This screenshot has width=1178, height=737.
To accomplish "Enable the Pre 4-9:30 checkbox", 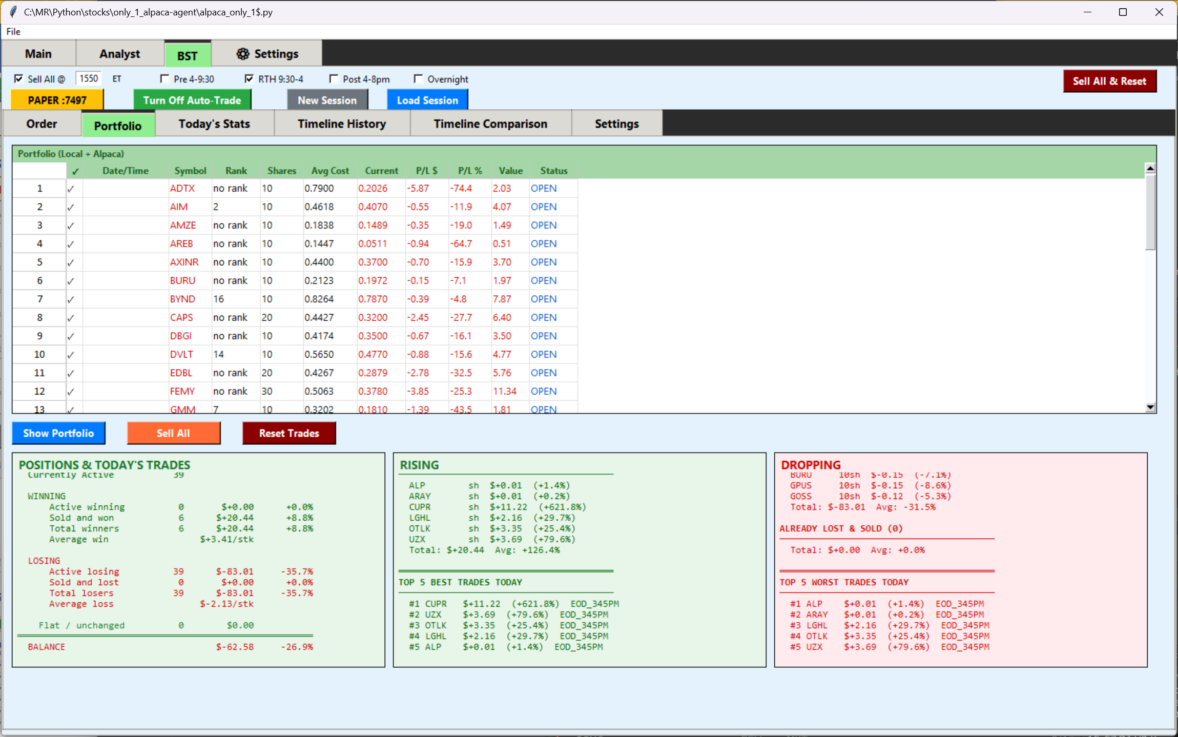I will pos(164,79).
